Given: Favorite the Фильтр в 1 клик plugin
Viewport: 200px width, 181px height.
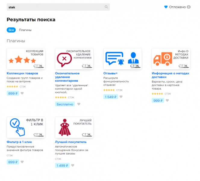Looking at the screenshot, I should (22, 162).
